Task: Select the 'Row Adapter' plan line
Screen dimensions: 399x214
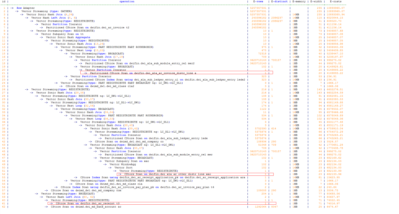Action: coord(25,8)
